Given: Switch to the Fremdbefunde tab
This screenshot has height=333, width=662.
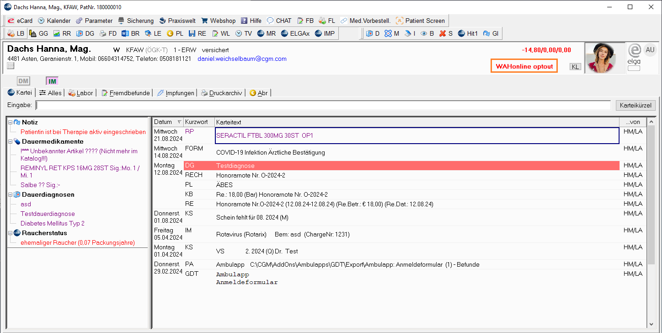Looking at the screenshot, I should point(125,93).
